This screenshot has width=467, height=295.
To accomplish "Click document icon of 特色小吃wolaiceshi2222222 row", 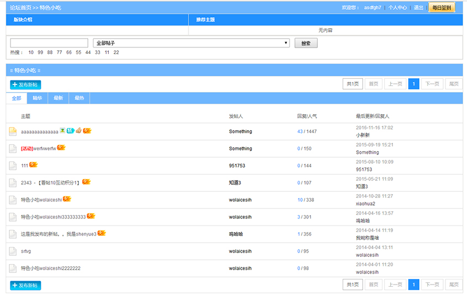I will click(x=13, y=269).
